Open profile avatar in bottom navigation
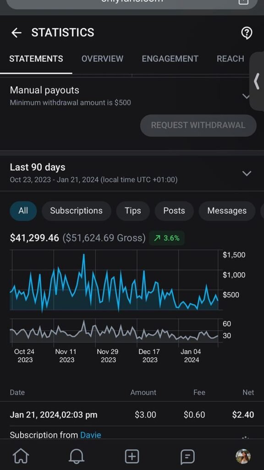Viewport: 264px width, 470px height. point(243,457)
